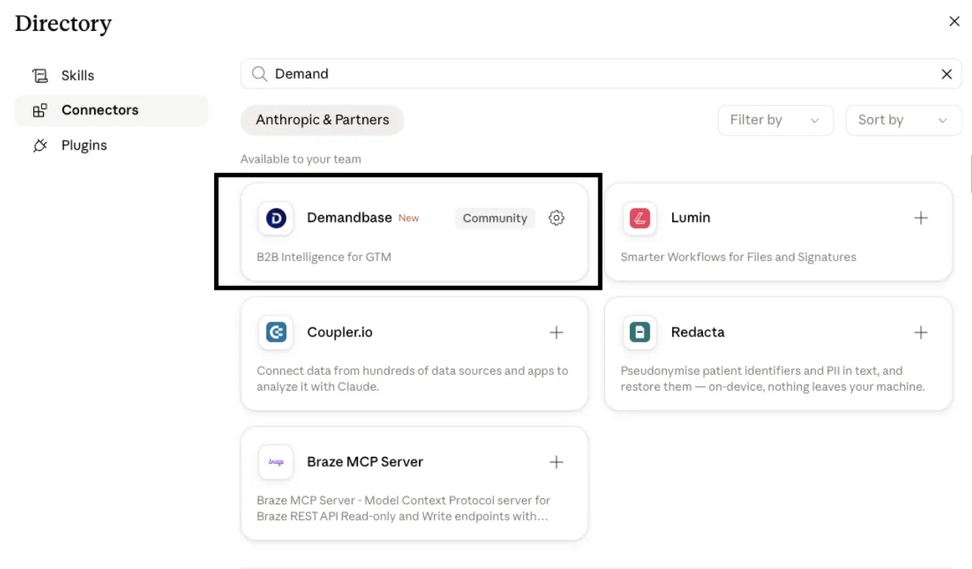Click the New label beside Demandbase
This screenshot has height=569, width=972.
(x=408, y=218)
